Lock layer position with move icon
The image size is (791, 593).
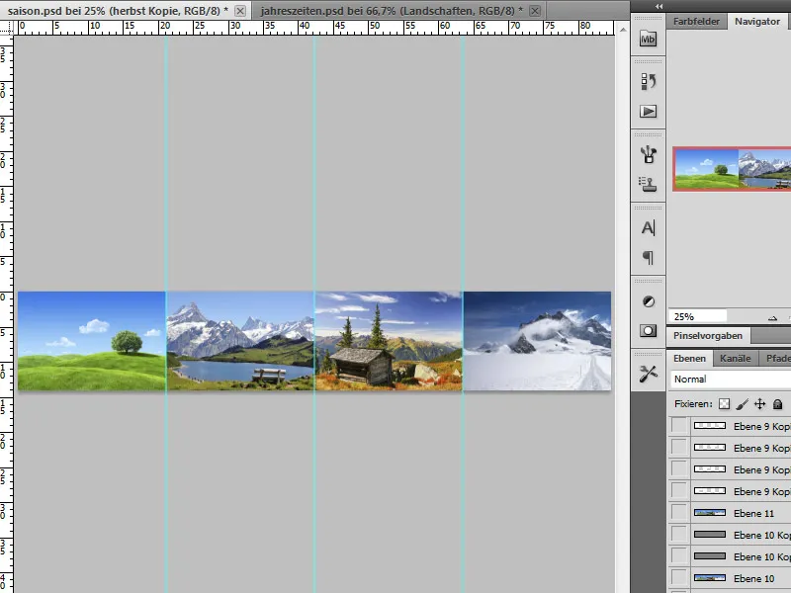(x=759, y=404)
